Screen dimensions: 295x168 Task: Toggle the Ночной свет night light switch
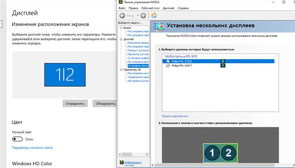(x=17, y=139)
